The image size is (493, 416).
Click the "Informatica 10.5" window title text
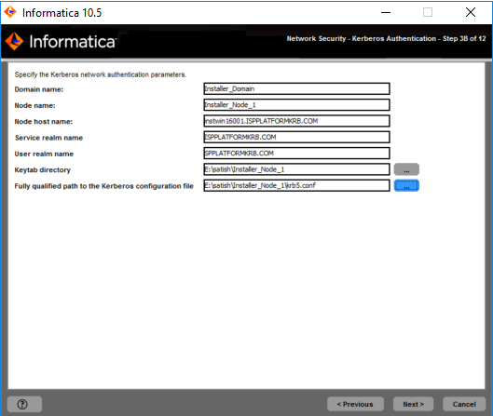[x=62, y=13]
